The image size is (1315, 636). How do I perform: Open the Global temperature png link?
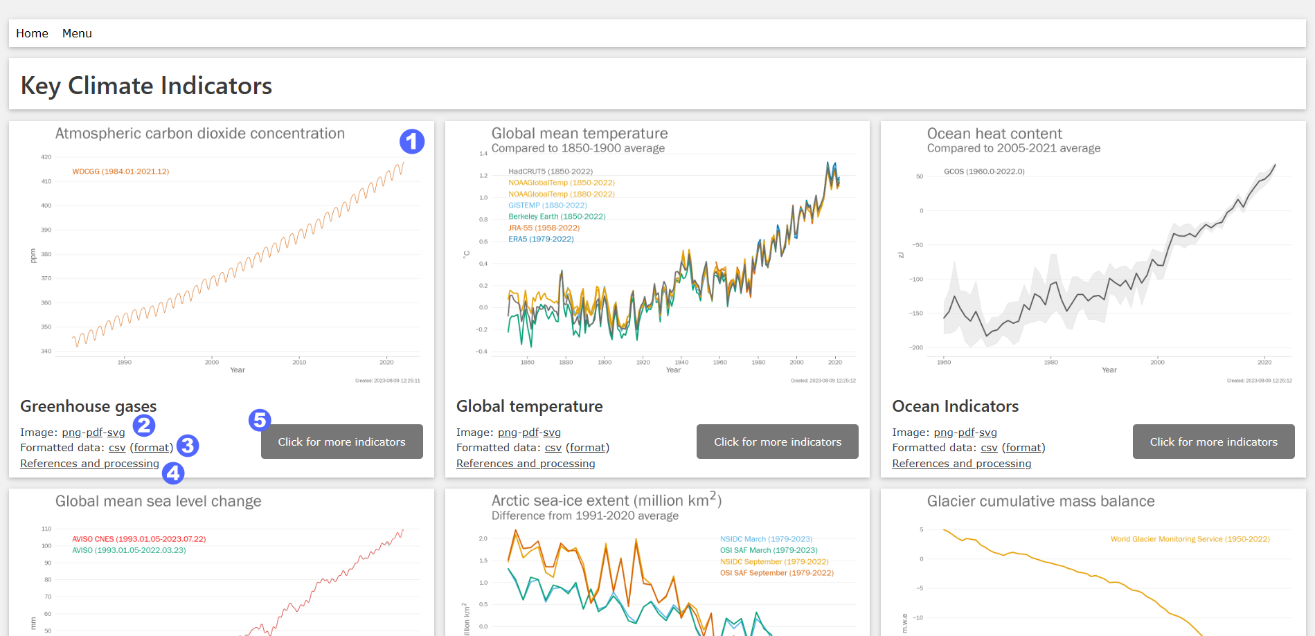coord(508,433)
